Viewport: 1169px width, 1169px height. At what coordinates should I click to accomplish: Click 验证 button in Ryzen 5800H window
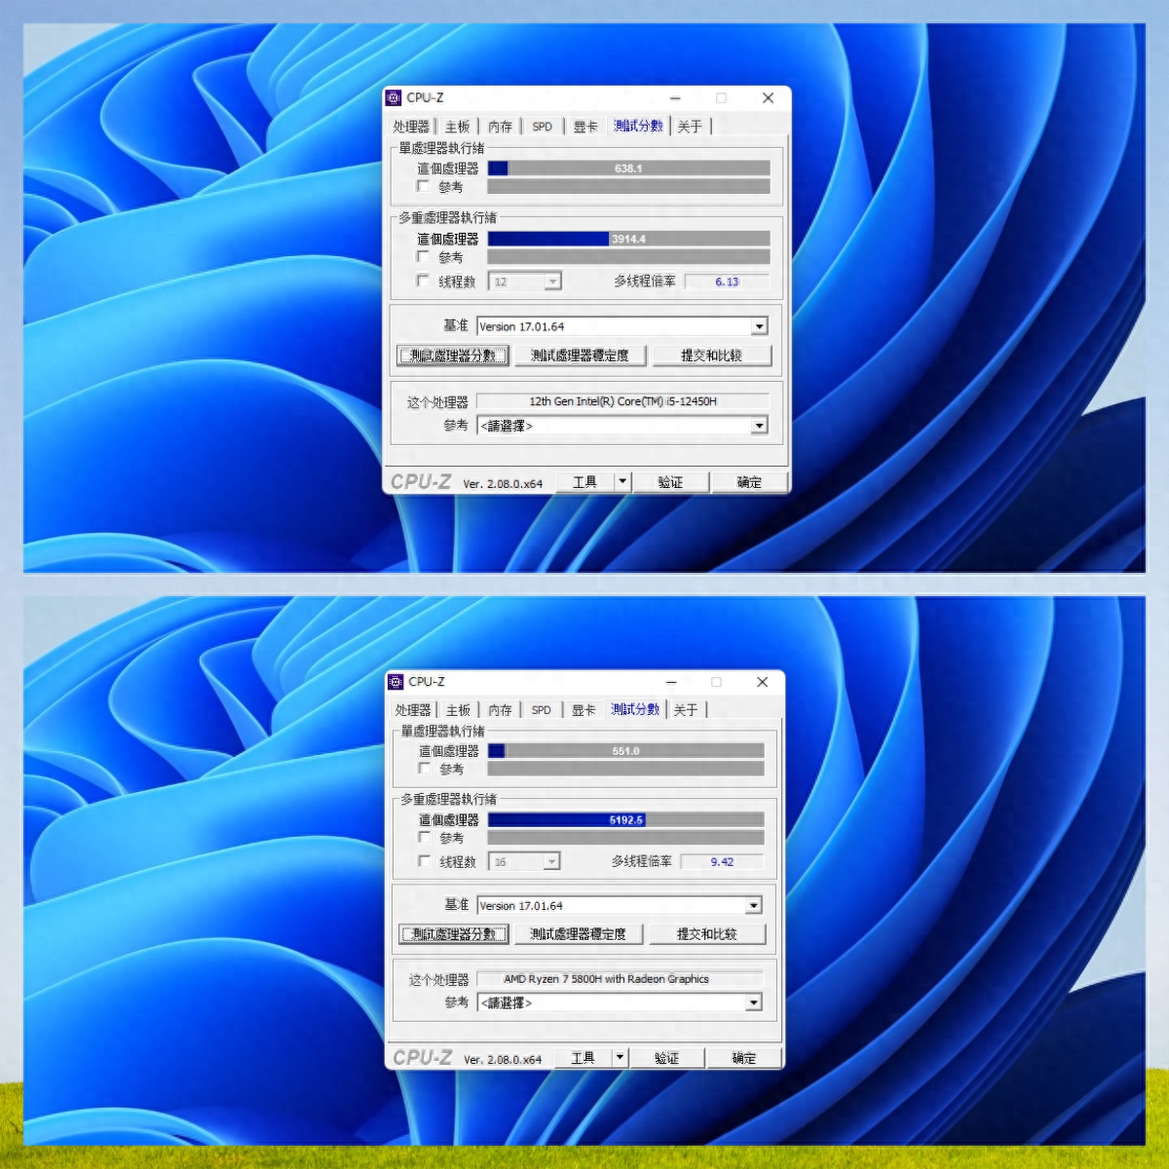[x=666, y=1057]
